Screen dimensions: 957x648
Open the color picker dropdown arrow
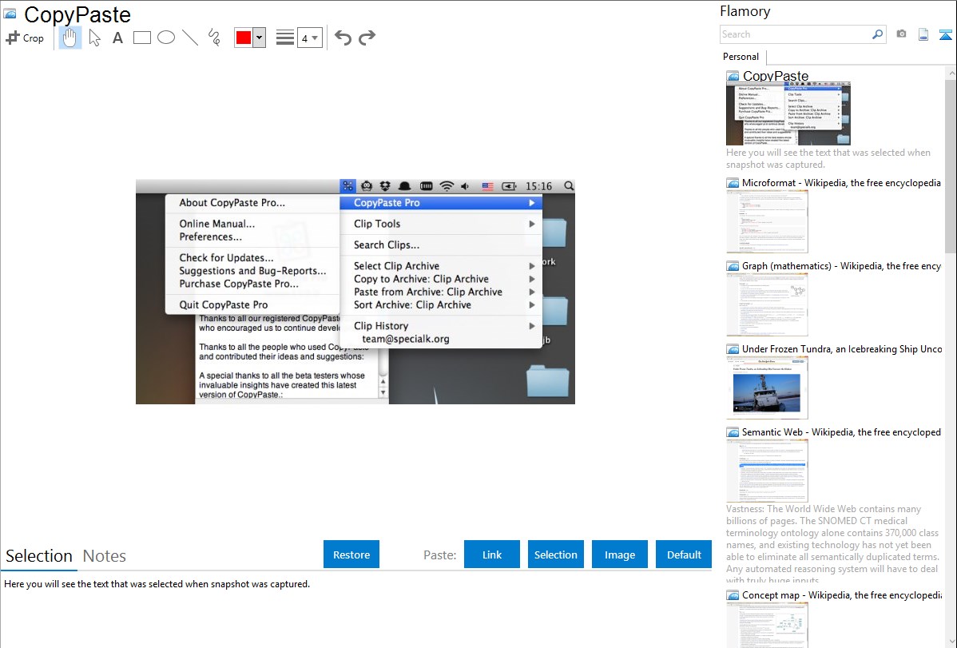260,38
